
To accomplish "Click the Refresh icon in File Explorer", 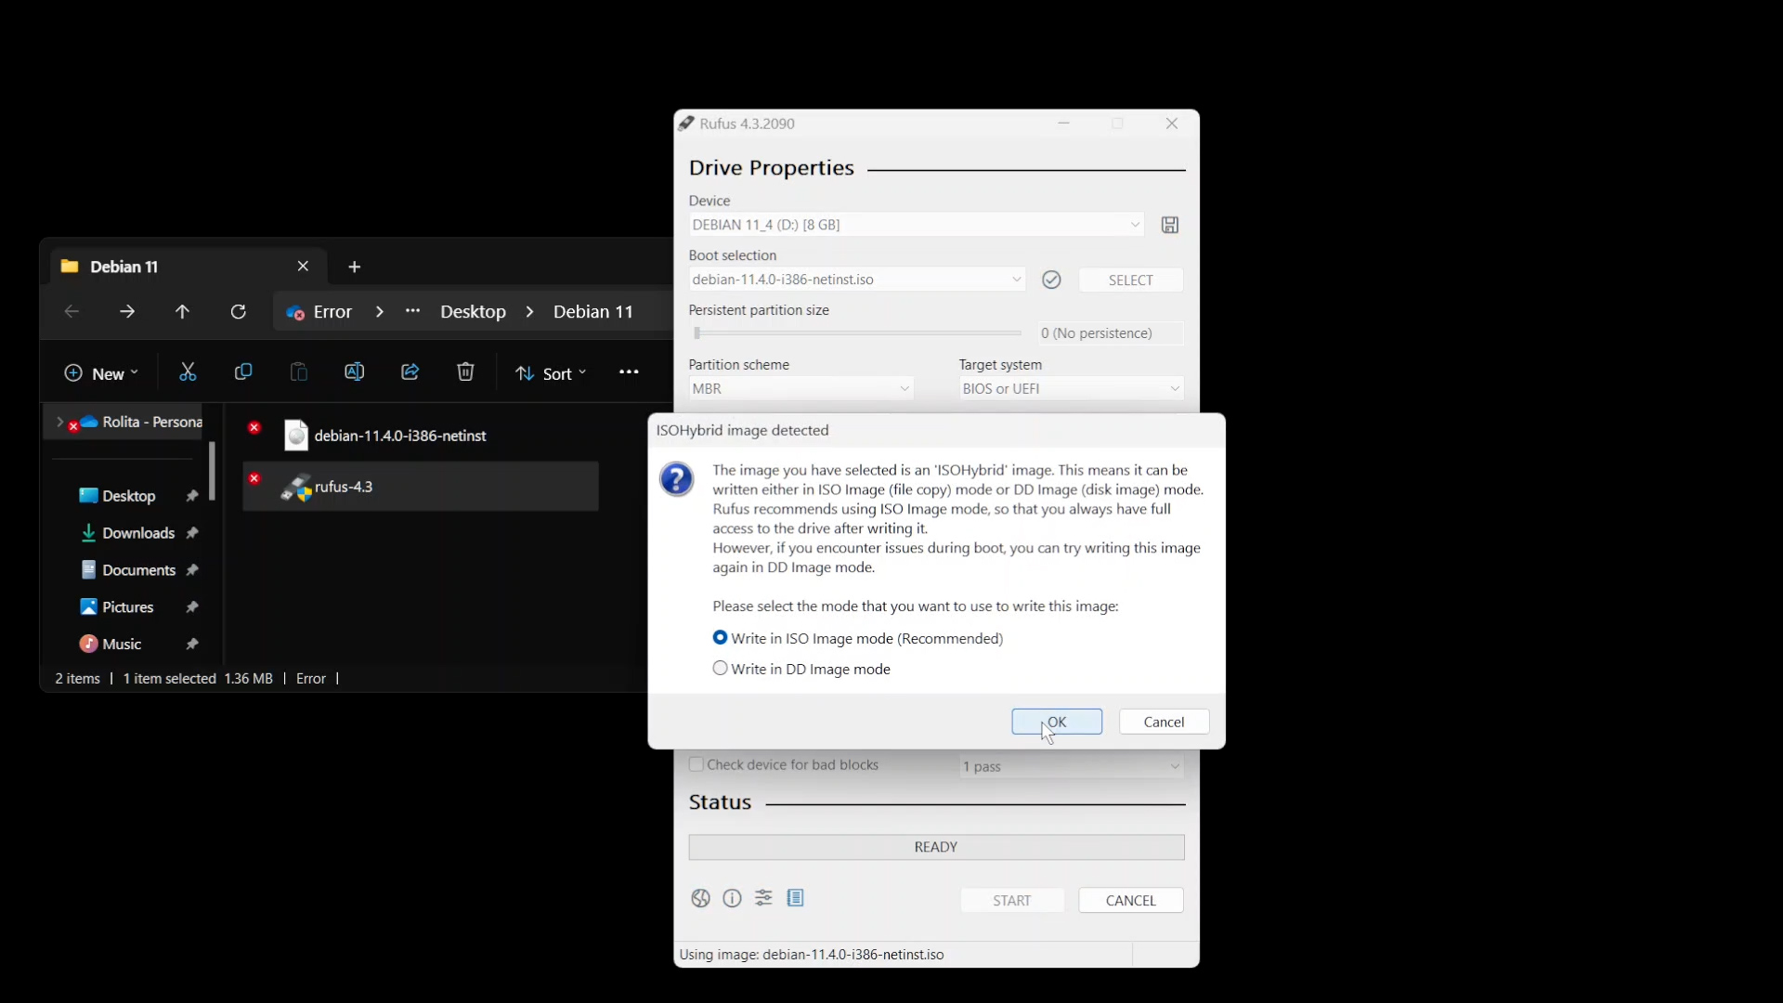I will point(238,312).
